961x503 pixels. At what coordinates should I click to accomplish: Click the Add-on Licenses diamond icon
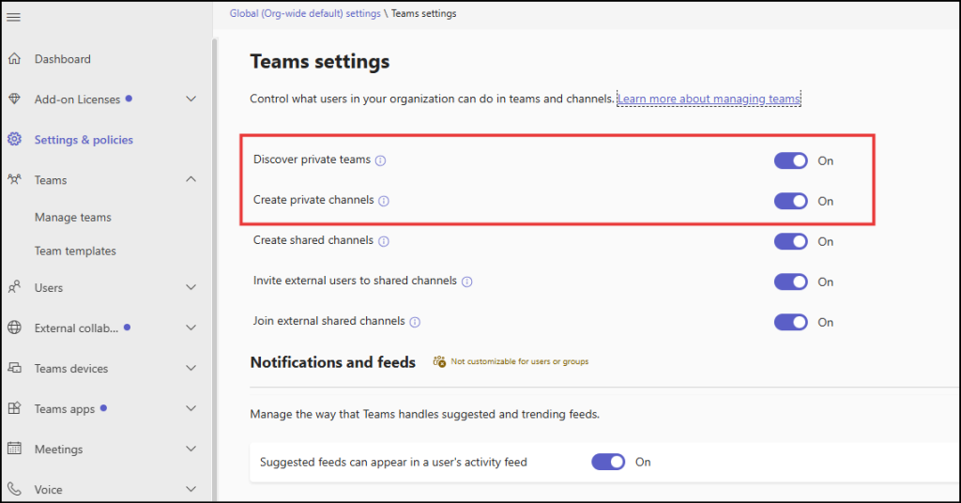pos(15,99)
